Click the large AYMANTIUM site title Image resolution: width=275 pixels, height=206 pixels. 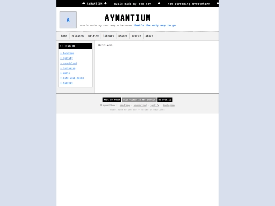point(127,18)
